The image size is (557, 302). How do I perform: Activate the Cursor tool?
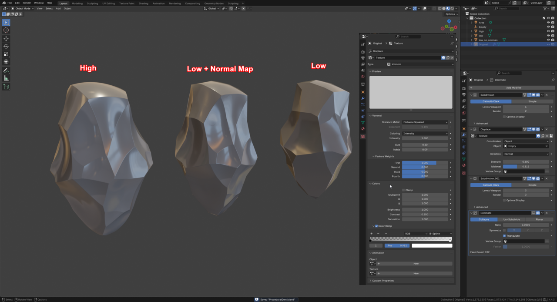(6, 30)
